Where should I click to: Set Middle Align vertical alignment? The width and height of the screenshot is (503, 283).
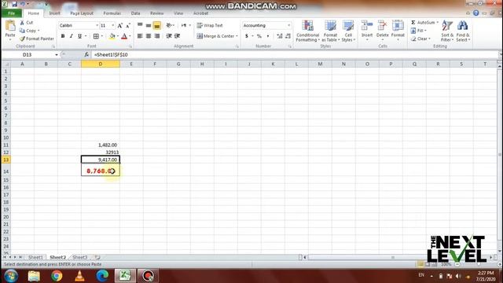tap(149, 25)
